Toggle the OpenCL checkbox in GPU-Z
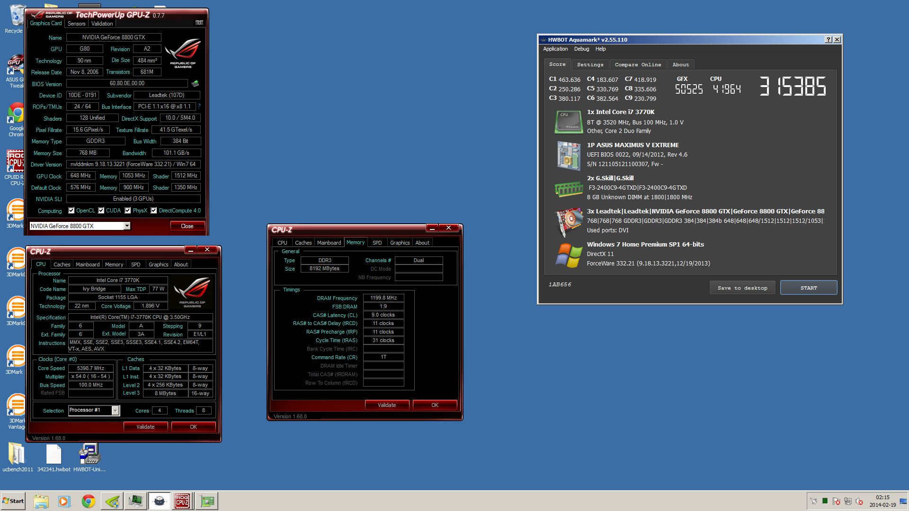The height and width of the screenshot is (511, 909). point(71,211)
